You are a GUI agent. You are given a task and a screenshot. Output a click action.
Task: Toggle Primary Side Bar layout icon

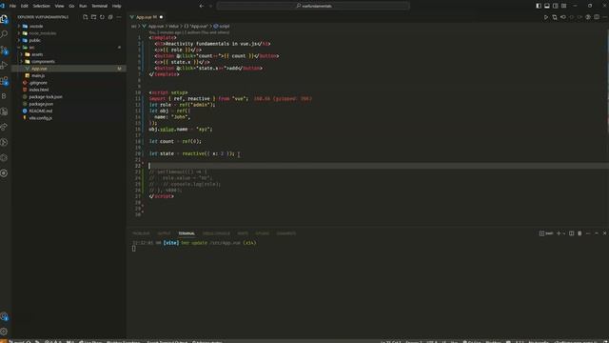pyautogui.click(x=539, y=6)
